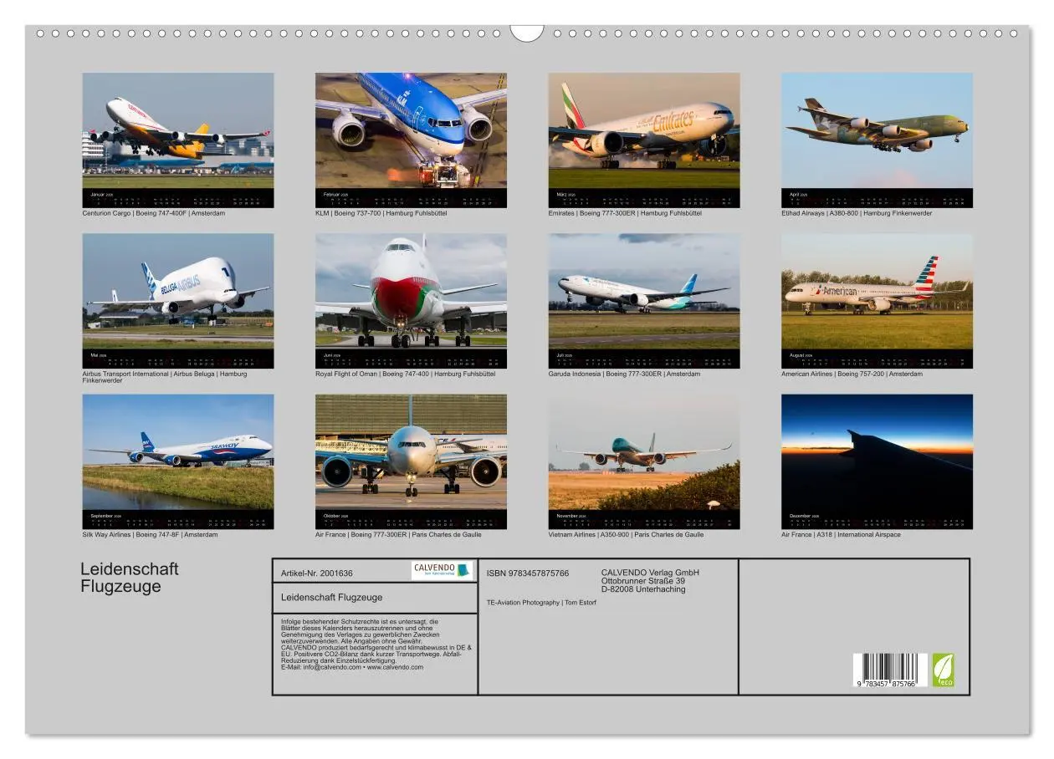Click 'ISBN 9783457875766' text
This screenshot has height=759, width=1054.
pos(528,573)
